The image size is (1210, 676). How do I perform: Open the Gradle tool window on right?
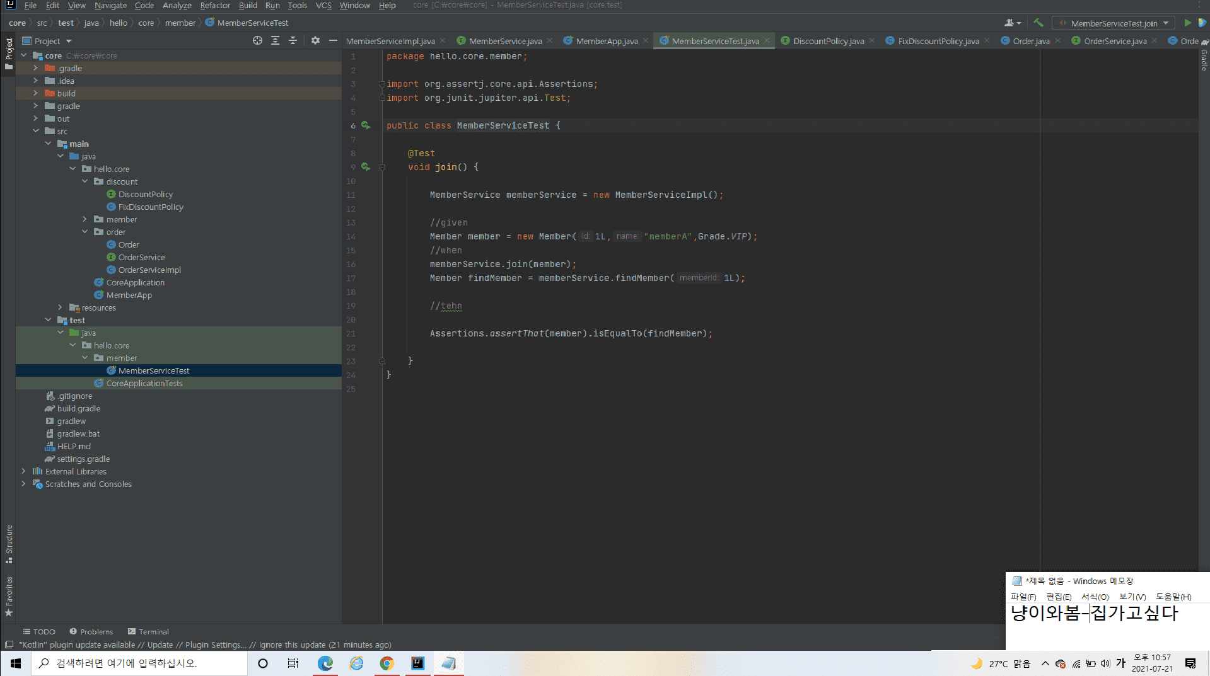pyautogui.click(x=1204, y=55)
